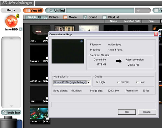The width and height of the screenshot is (162, 128).
Task: Click the up arrow in left media panel
Action: tap(11, 38)
